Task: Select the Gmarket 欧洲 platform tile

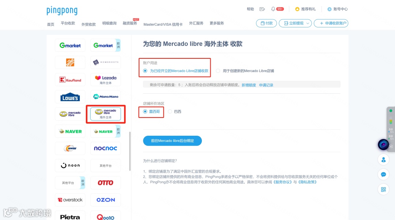Action: (106, 45)
